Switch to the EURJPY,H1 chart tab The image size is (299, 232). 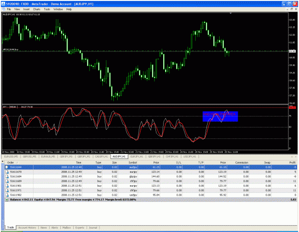tap(136, 157)
